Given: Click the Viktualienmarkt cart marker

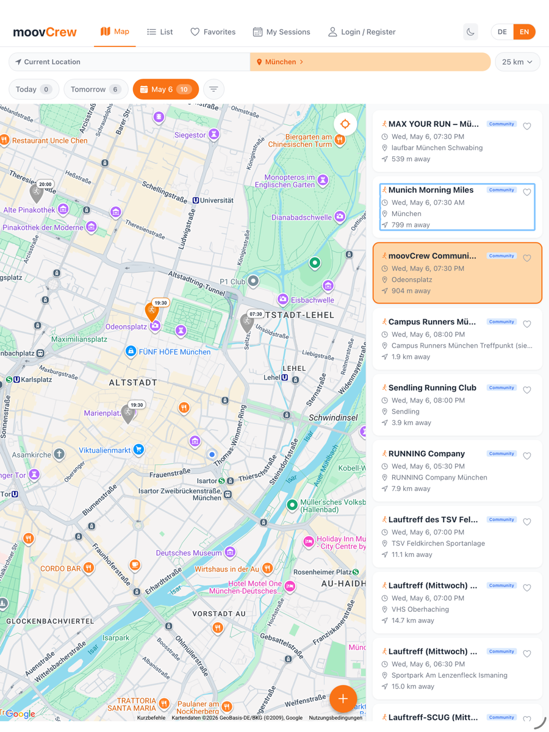Looking at the screenshot, I should coord(138,450).
